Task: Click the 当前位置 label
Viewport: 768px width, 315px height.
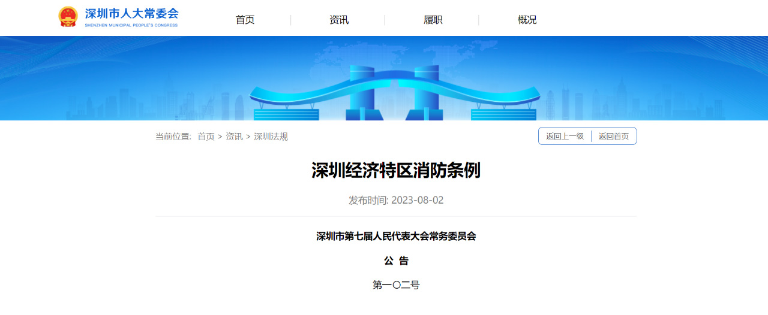Action: [x=173, y=137]
